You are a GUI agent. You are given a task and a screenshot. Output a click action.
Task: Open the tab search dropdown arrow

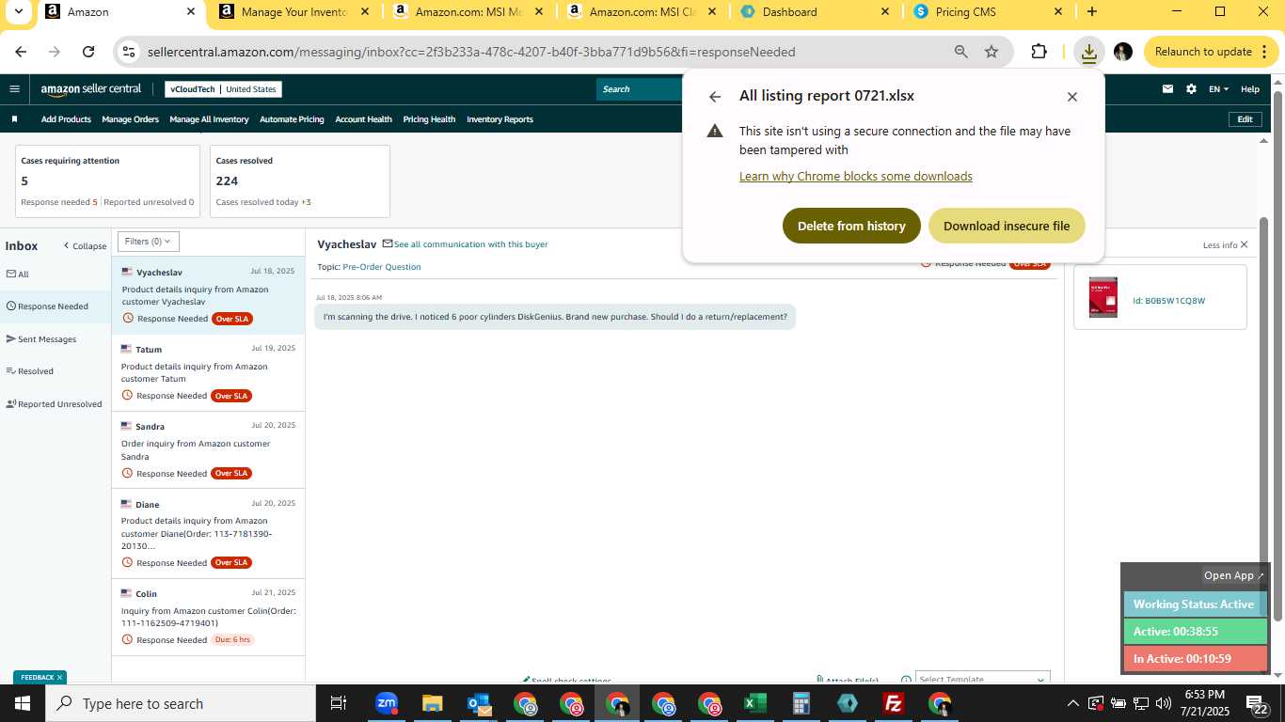point(20,12)
